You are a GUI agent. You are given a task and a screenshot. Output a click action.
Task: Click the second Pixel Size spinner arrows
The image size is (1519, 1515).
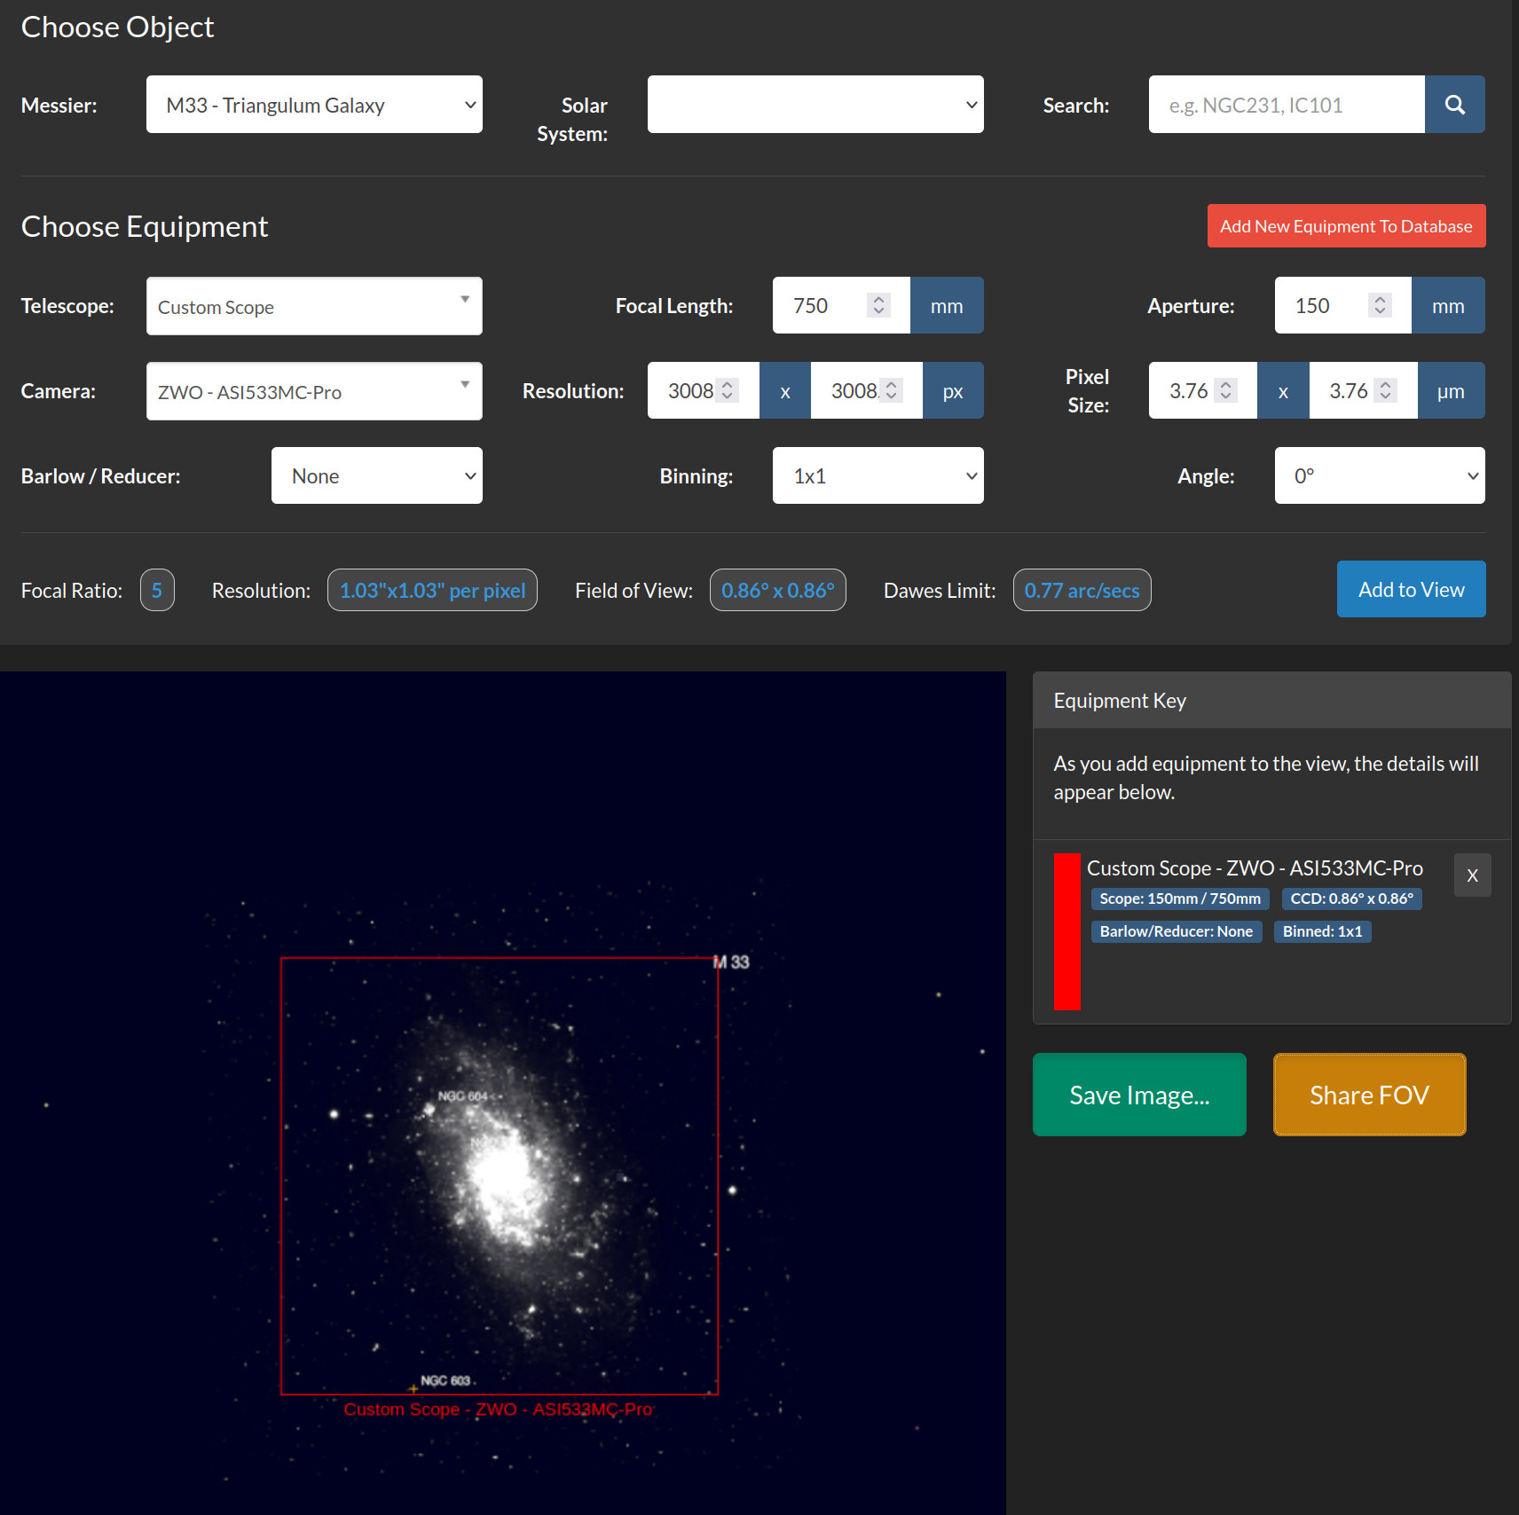[x=1386, y=390]
